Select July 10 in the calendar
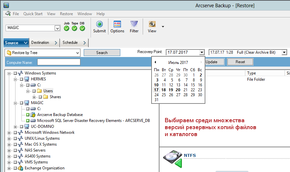290x172 pixels. point(156,85)
